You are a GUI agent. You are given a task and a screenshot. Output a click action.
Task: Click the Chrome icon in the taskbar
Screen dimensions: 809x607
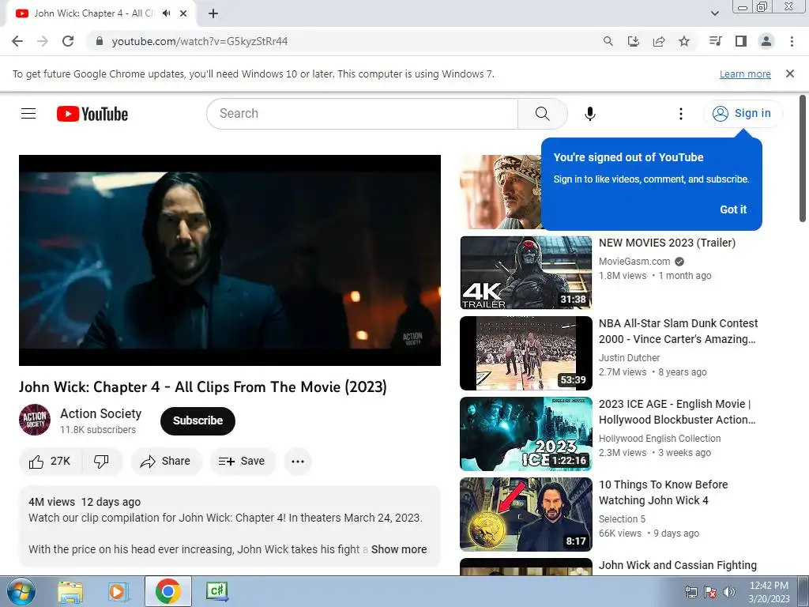coord(167,591)
